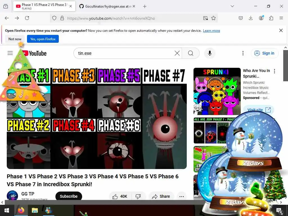Follow the Learn more link

click(211, 31)
